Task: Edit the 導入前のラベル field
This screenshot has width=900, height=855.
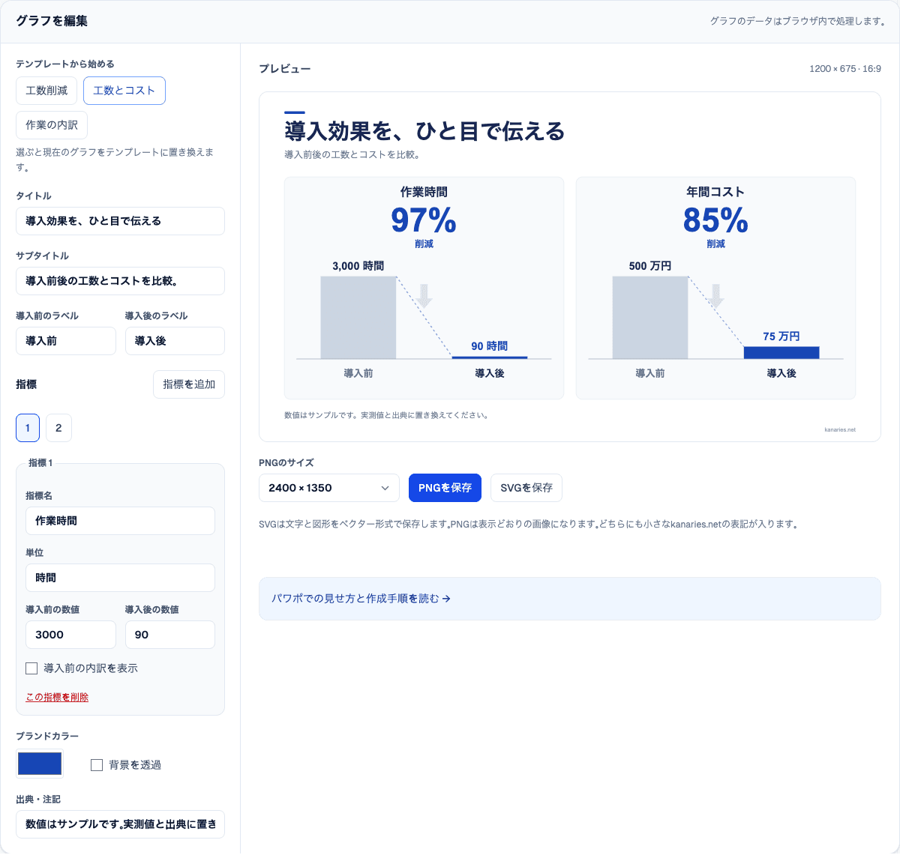Action: [66, 341]
